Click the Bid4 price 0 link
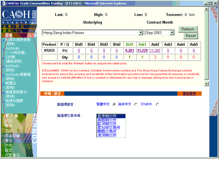 (x=91, y=51)
